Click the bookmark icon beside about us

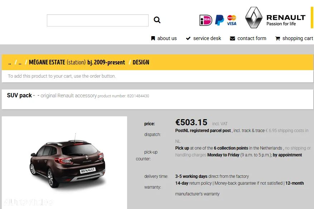pos(153,38)
